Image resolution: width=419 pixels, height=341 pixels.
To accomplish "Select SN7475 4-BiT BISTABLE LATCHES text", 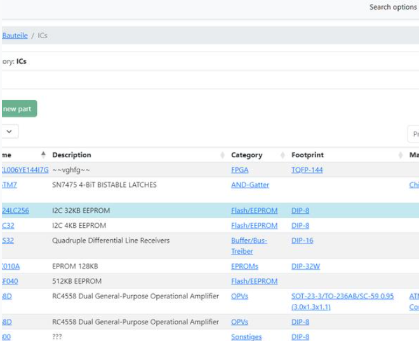I will (105, 185).
